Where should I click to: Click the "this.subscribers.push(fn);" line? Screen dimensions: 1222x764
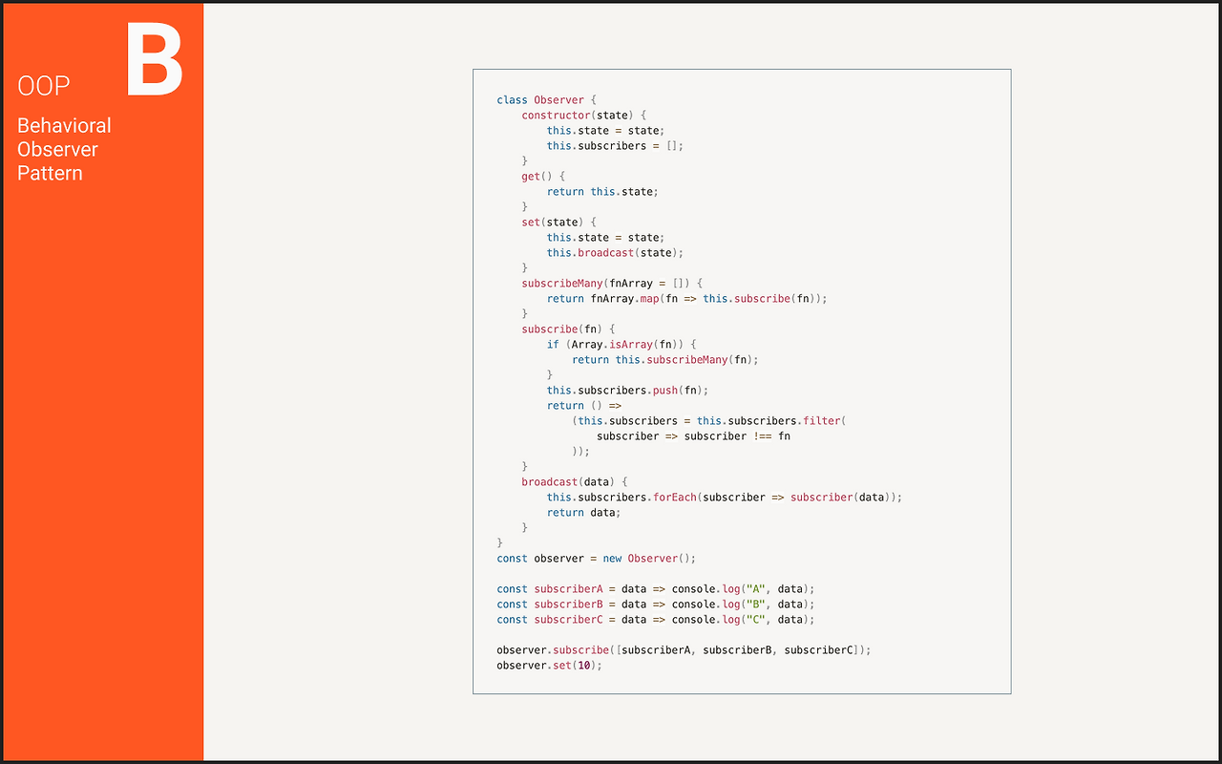coord(627,391)
